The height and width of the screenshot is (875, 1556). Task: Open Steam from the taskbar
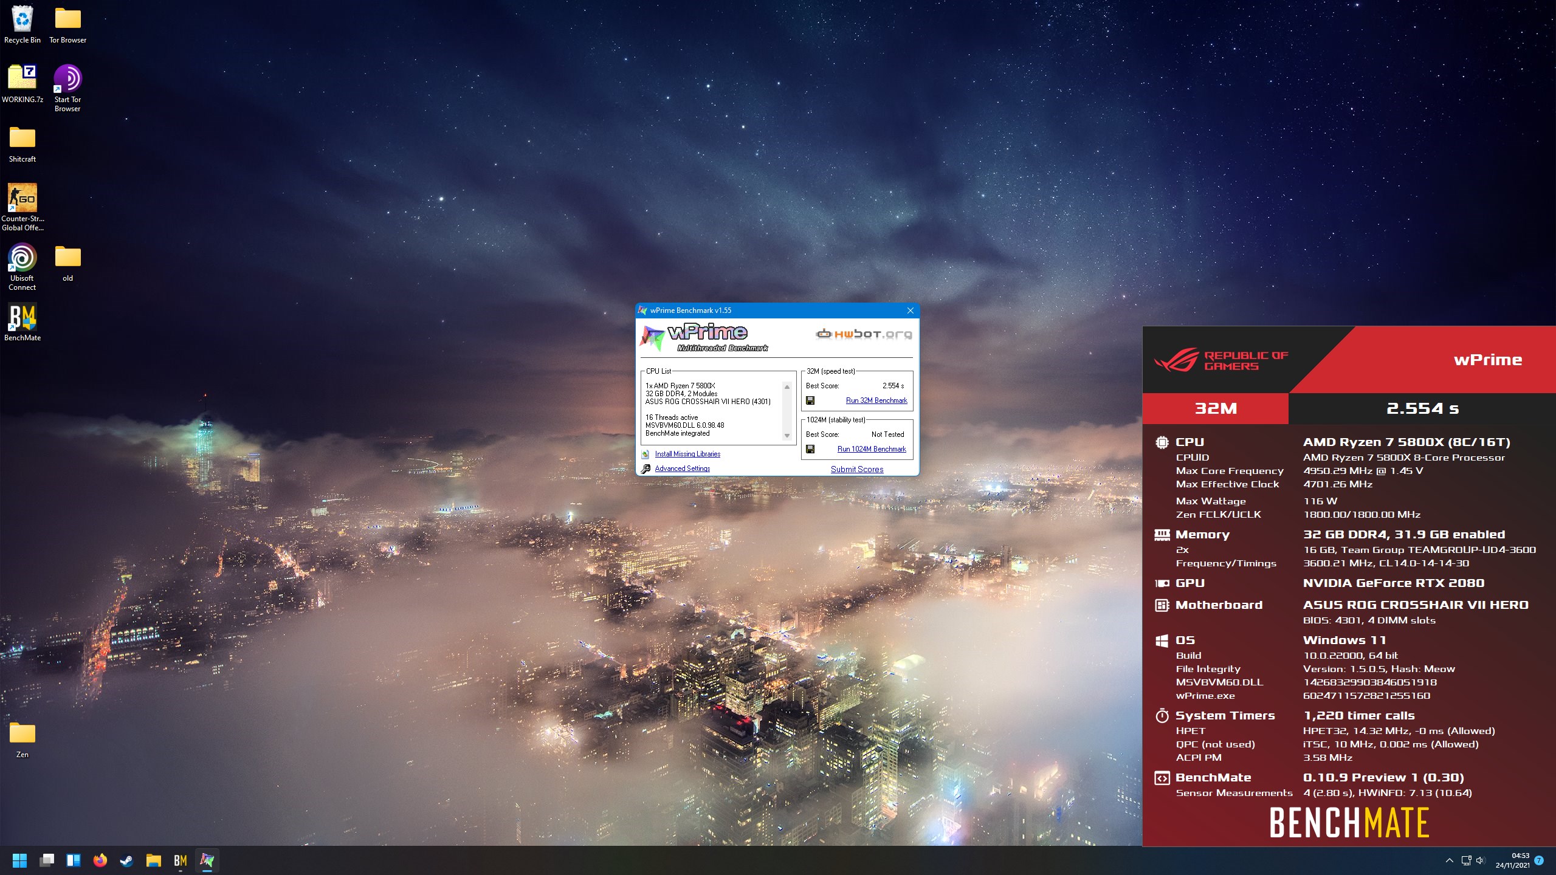coord(127,860)
